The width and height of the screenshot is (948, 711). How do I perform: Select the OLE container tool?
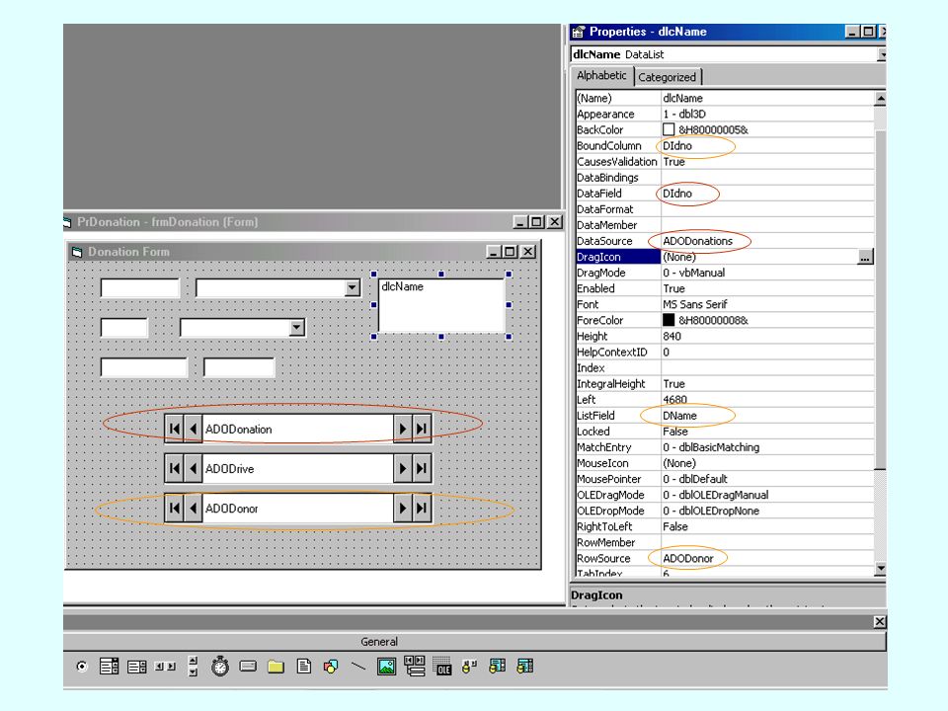click(x=442, y=667)
